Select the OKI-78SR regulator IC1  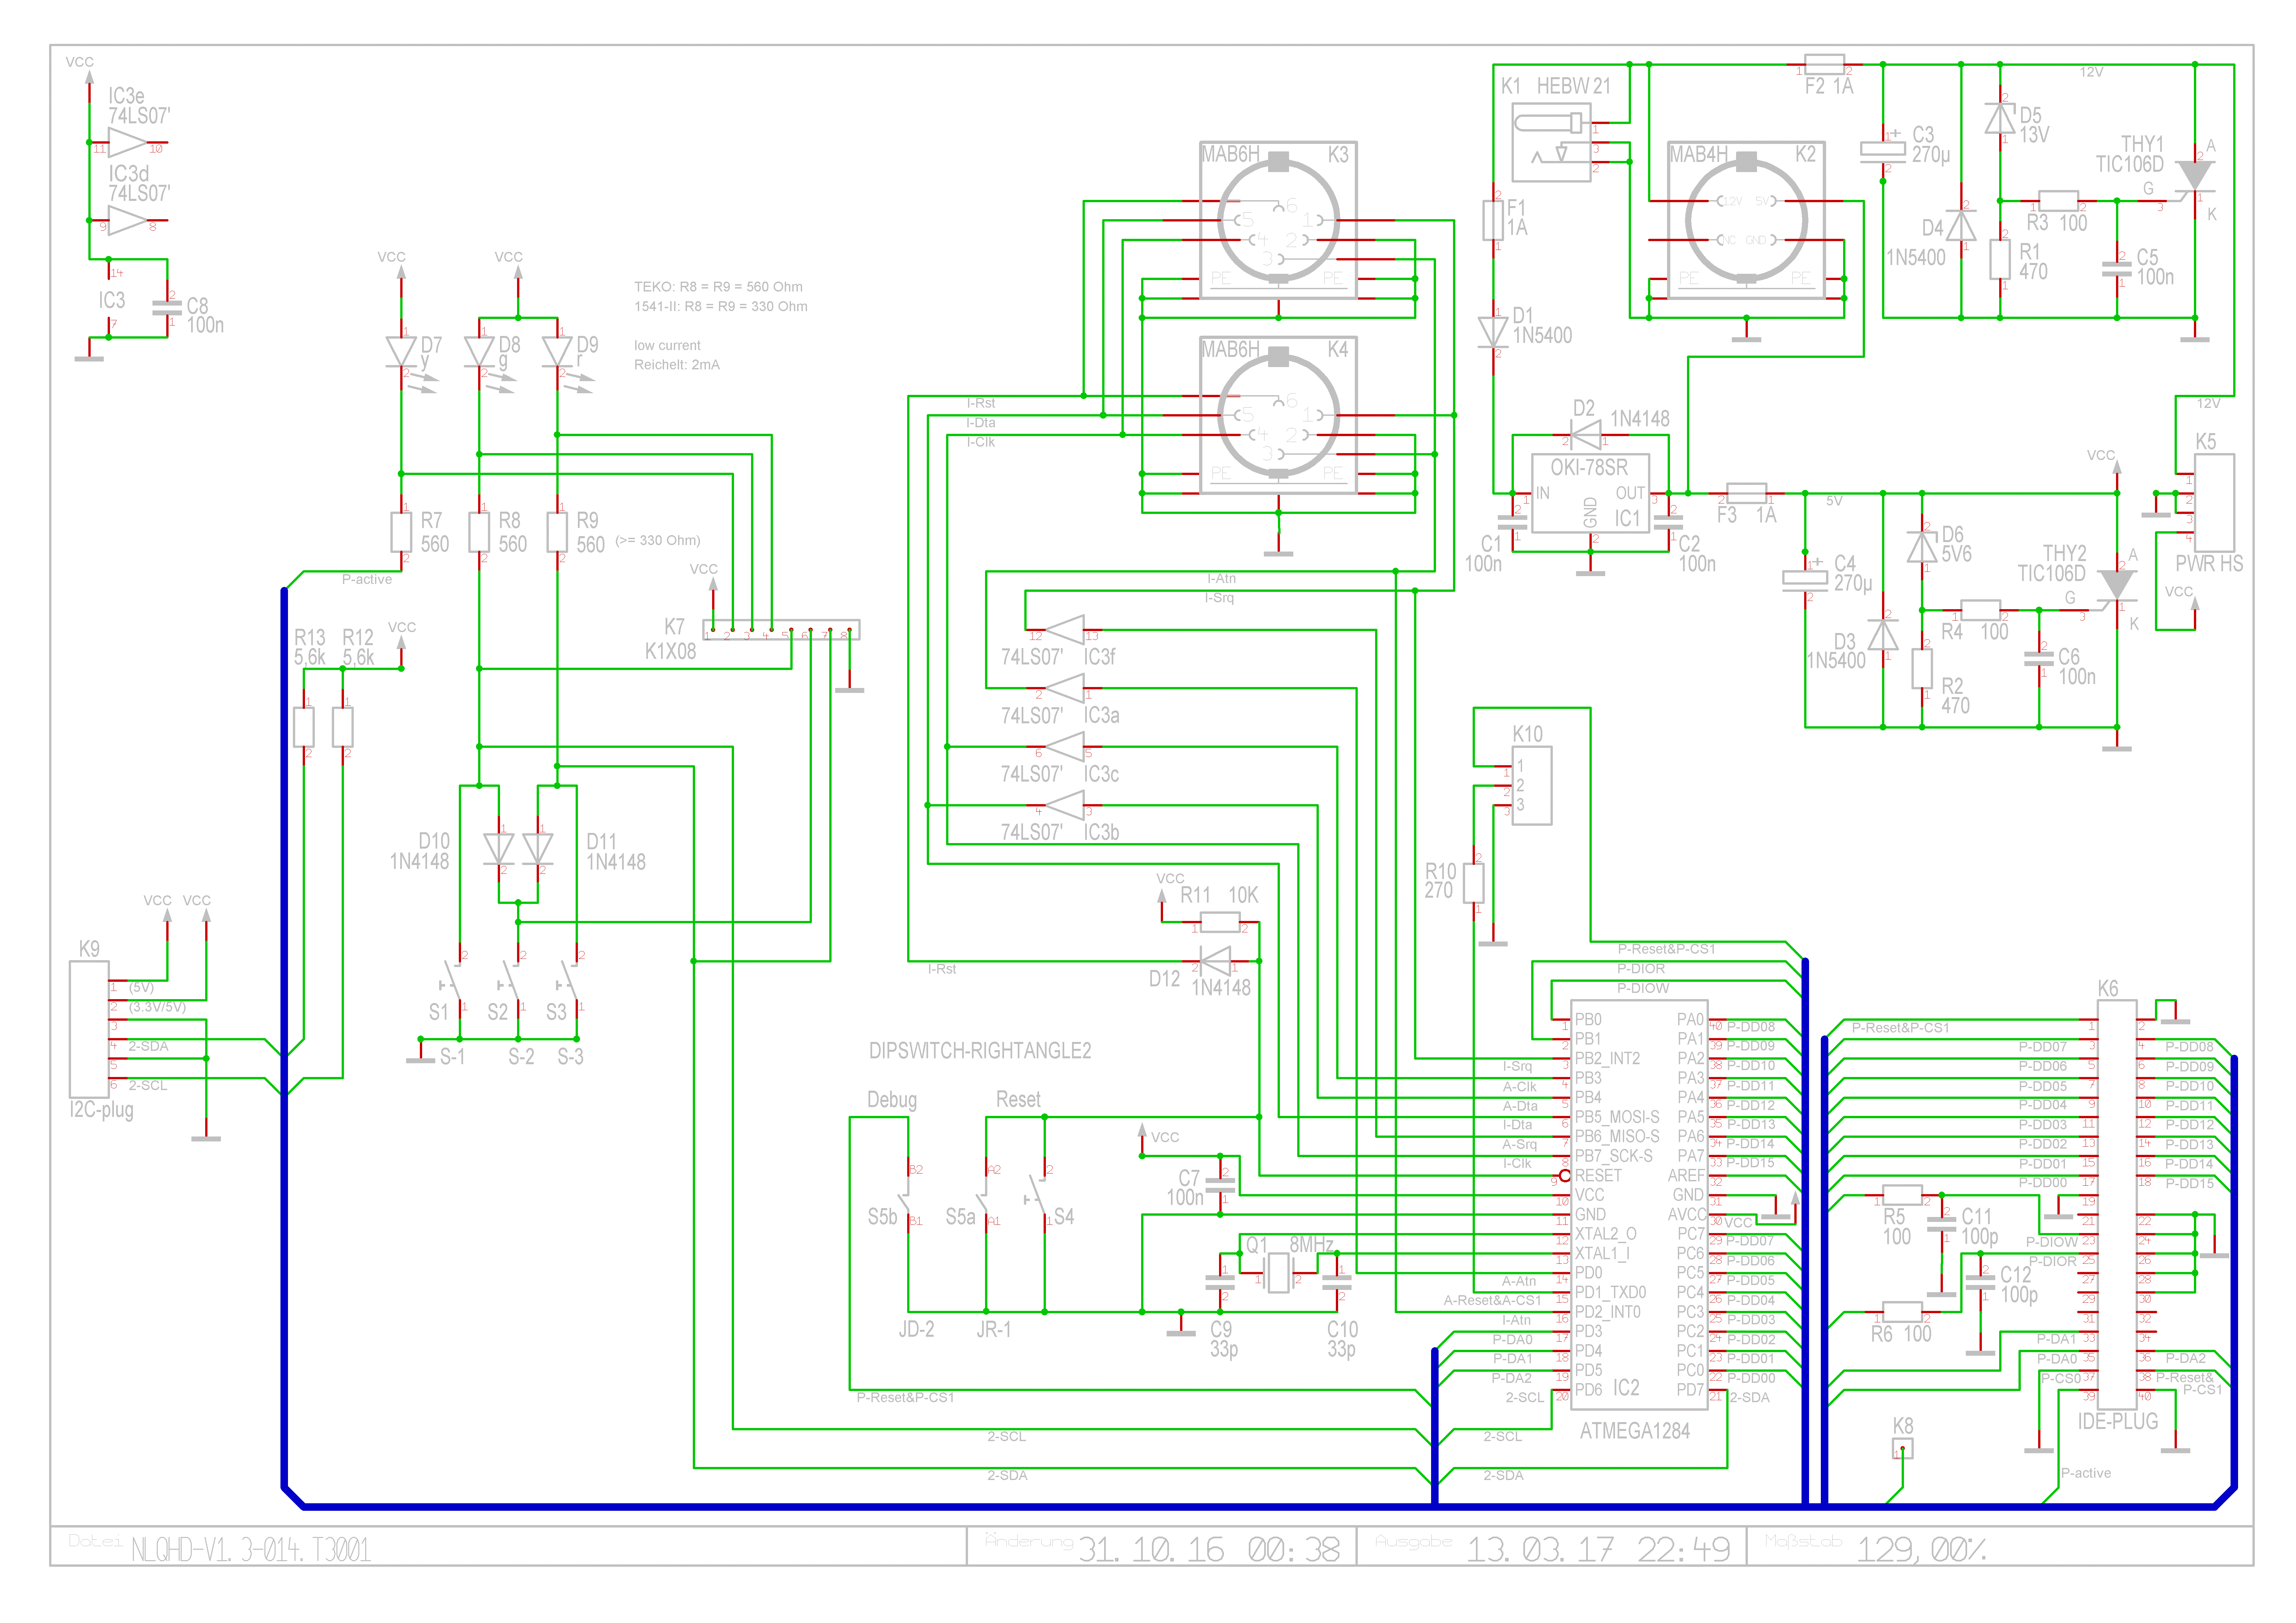pos(1590,493)
